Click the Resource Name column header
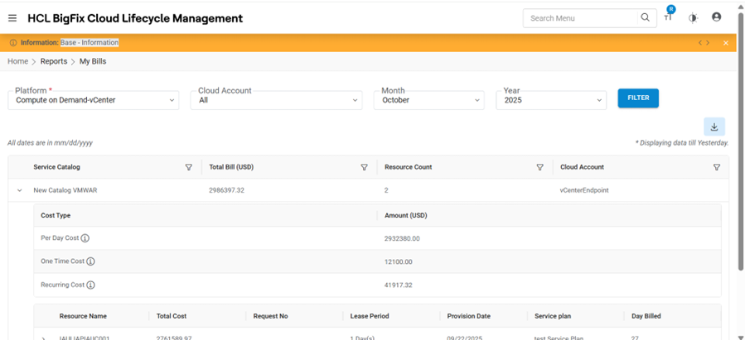 pyautogui.click(x=83, y=316)
